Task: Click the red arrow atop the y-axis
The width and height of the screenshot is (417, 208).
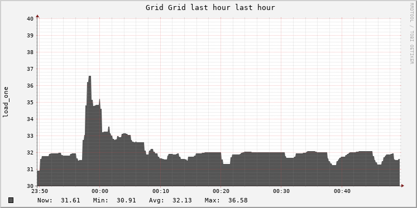Action: pos(37,16)
